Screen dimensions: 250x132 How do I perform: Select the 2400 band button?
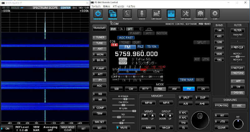click(219, 48)
